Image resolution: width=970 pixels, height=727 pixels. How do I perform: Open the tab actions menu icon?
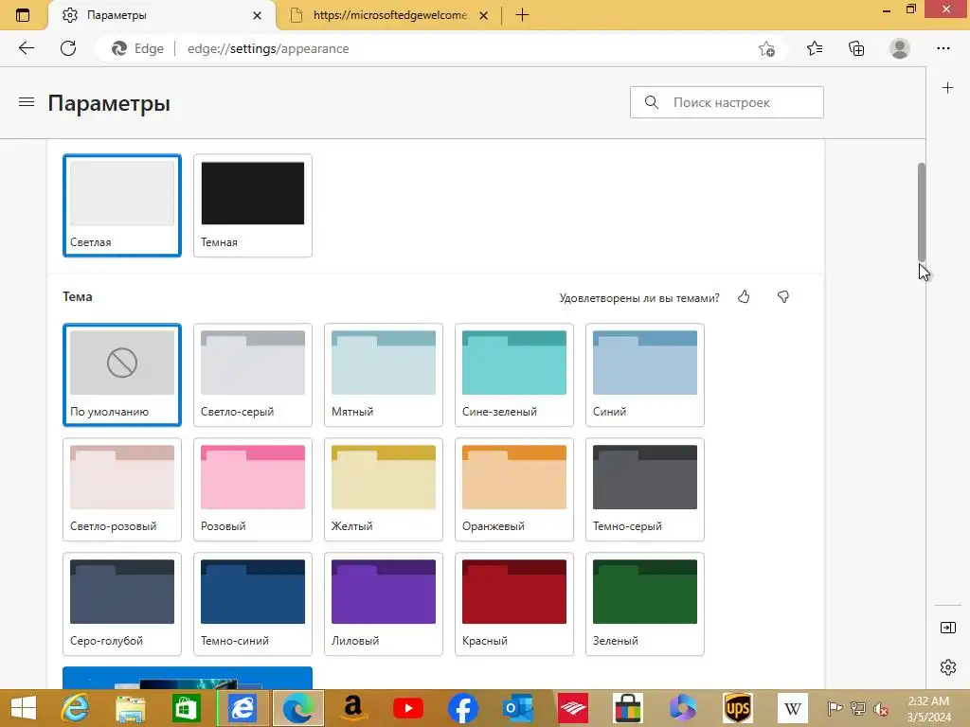[23, 15]
